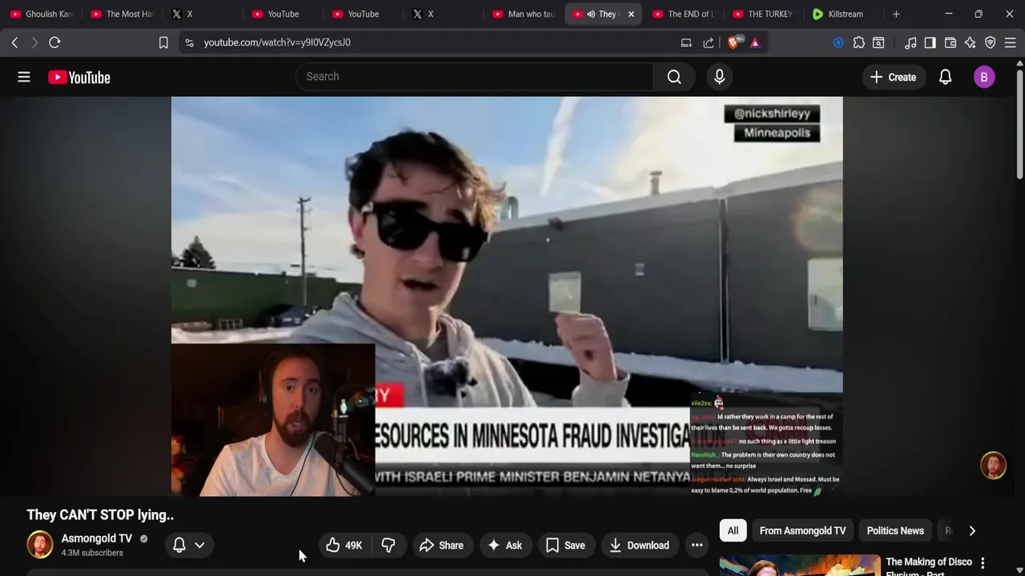Open a new browser tab
The width and height of the screenshot is (1025, 576).
(x=896, y=14)
